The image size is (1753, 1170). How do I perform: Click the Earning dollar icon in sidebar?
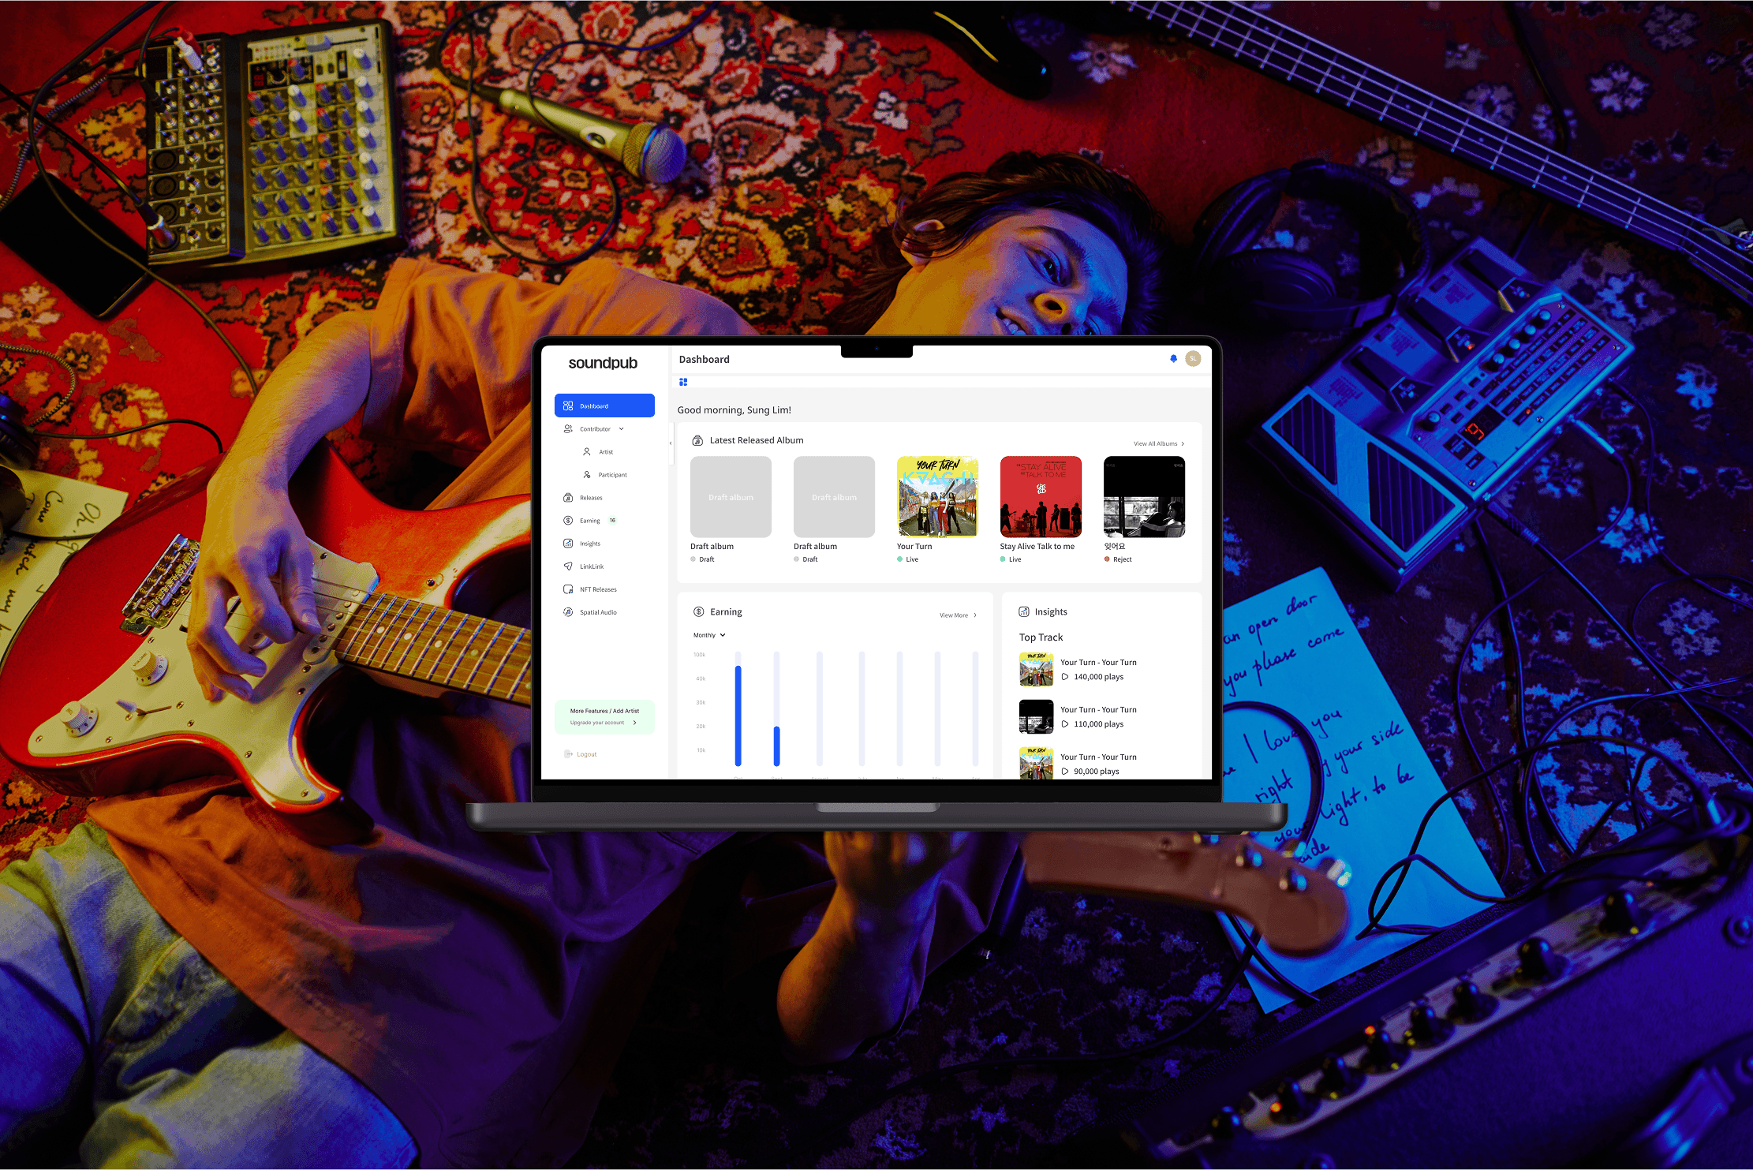[x=568, y=521]
